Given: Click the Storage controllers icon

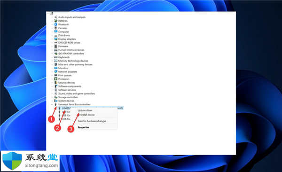Looking at the screenshot, I should tap(56, 97).
